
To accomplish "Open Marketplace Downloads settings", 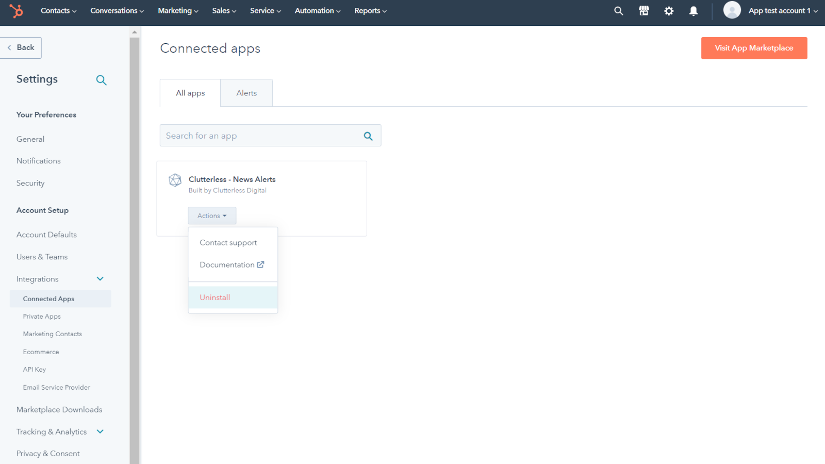I will (x=59, y=409).
